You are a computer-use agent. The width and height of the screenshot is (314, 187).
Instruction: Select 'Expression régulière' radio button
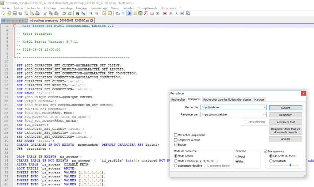176,166
